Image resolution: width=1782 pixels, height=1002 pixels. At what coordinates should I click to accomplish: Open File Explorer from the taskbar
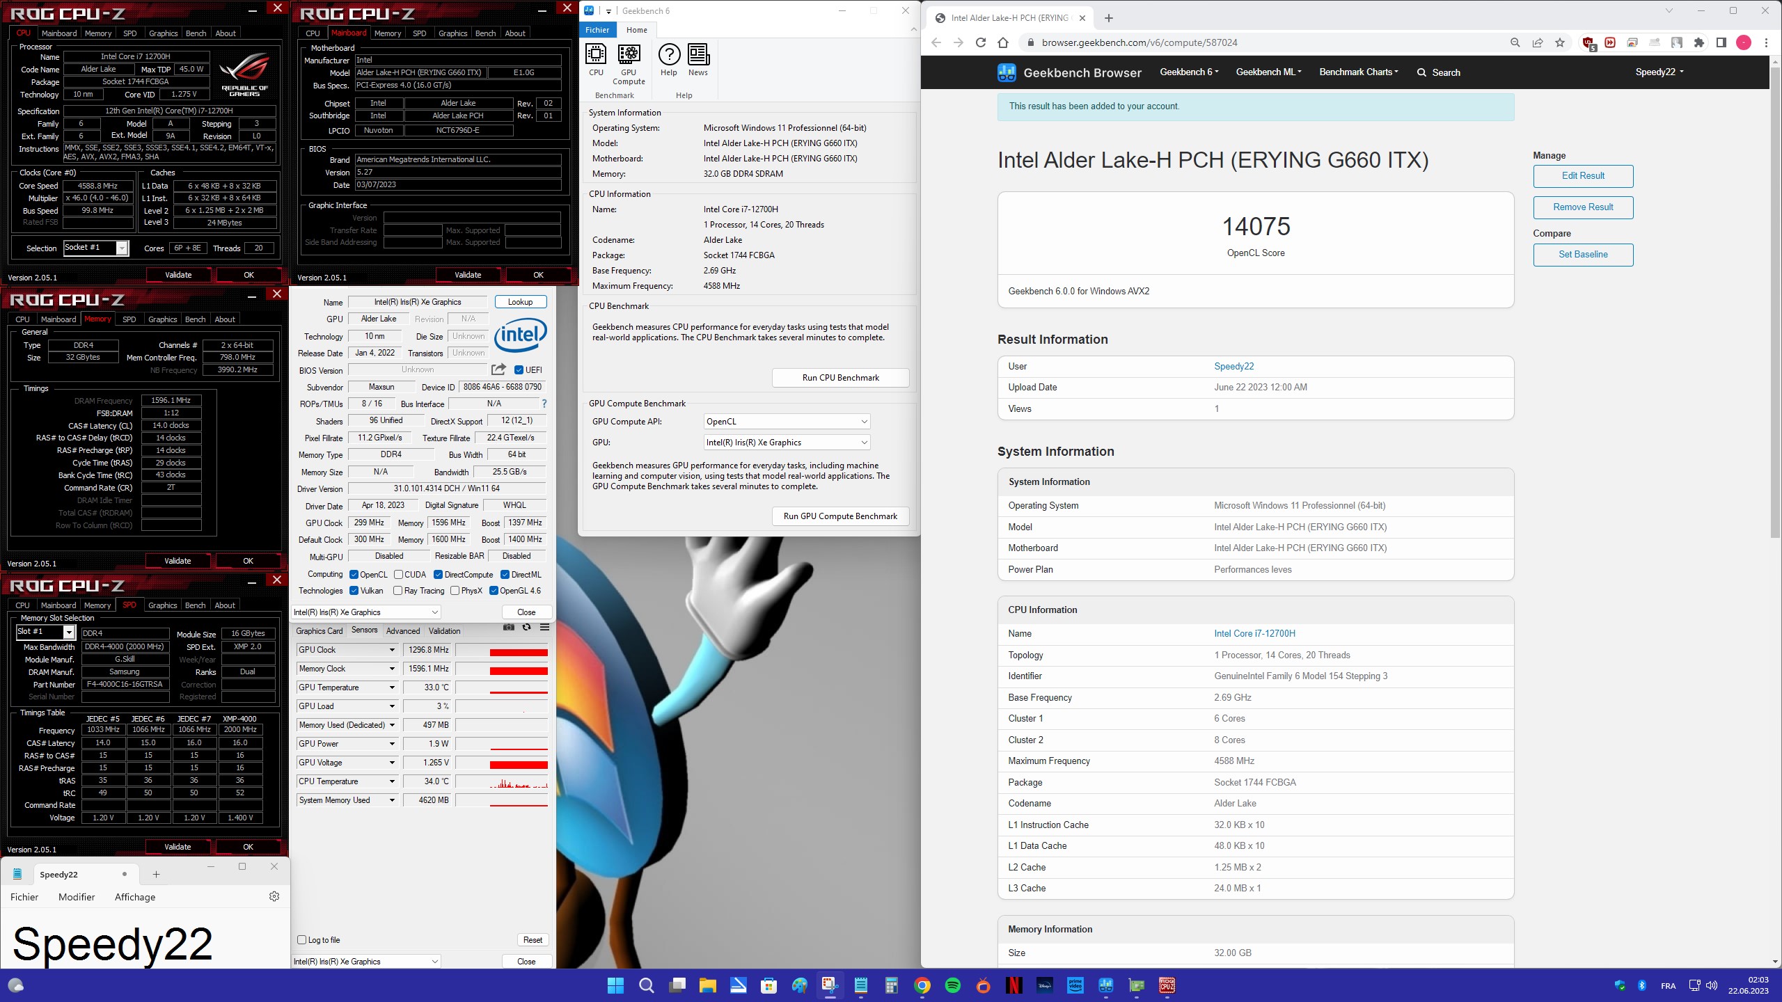coord(707,985)
